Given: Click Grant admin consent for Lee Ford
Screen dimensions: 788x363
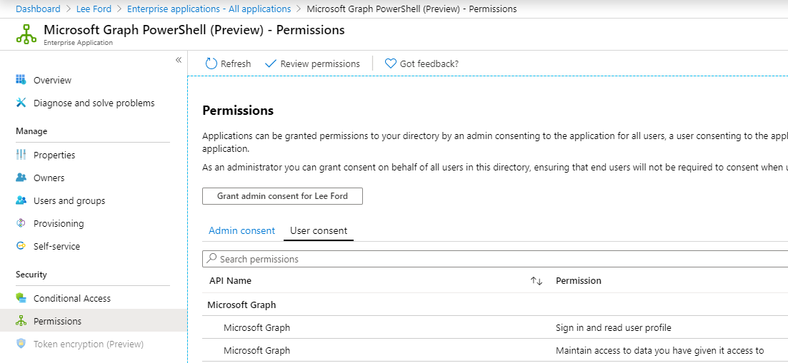Looking at the screenshot, I should 282,196.
